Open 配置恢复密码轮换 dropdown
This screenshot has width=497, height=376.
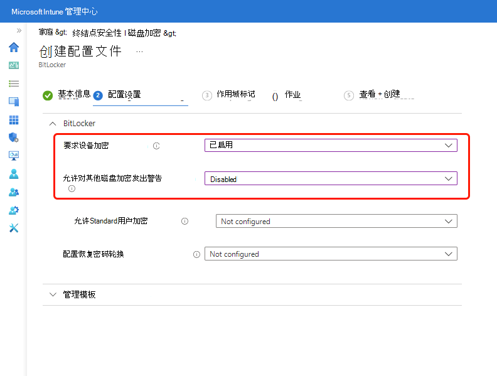pos(331,254)
